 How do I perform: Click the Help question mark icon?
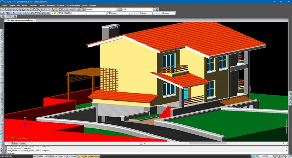click(x=79, y=10)
